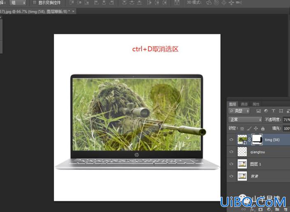Click the align bottom edges icon
Viewport: 290px width, 212px height.
pos(86,2)
